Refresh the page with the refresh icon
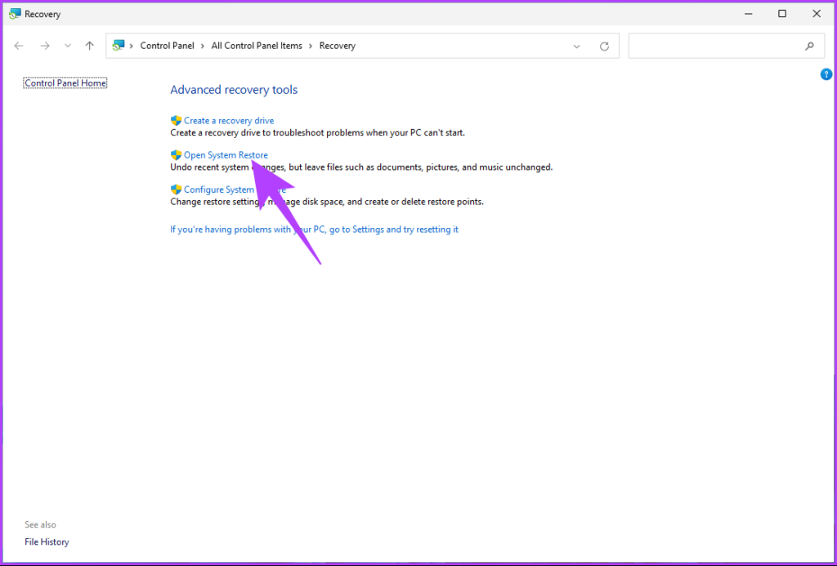The width and height of the screenshot is (837, 566). click(x=604, y=46)
